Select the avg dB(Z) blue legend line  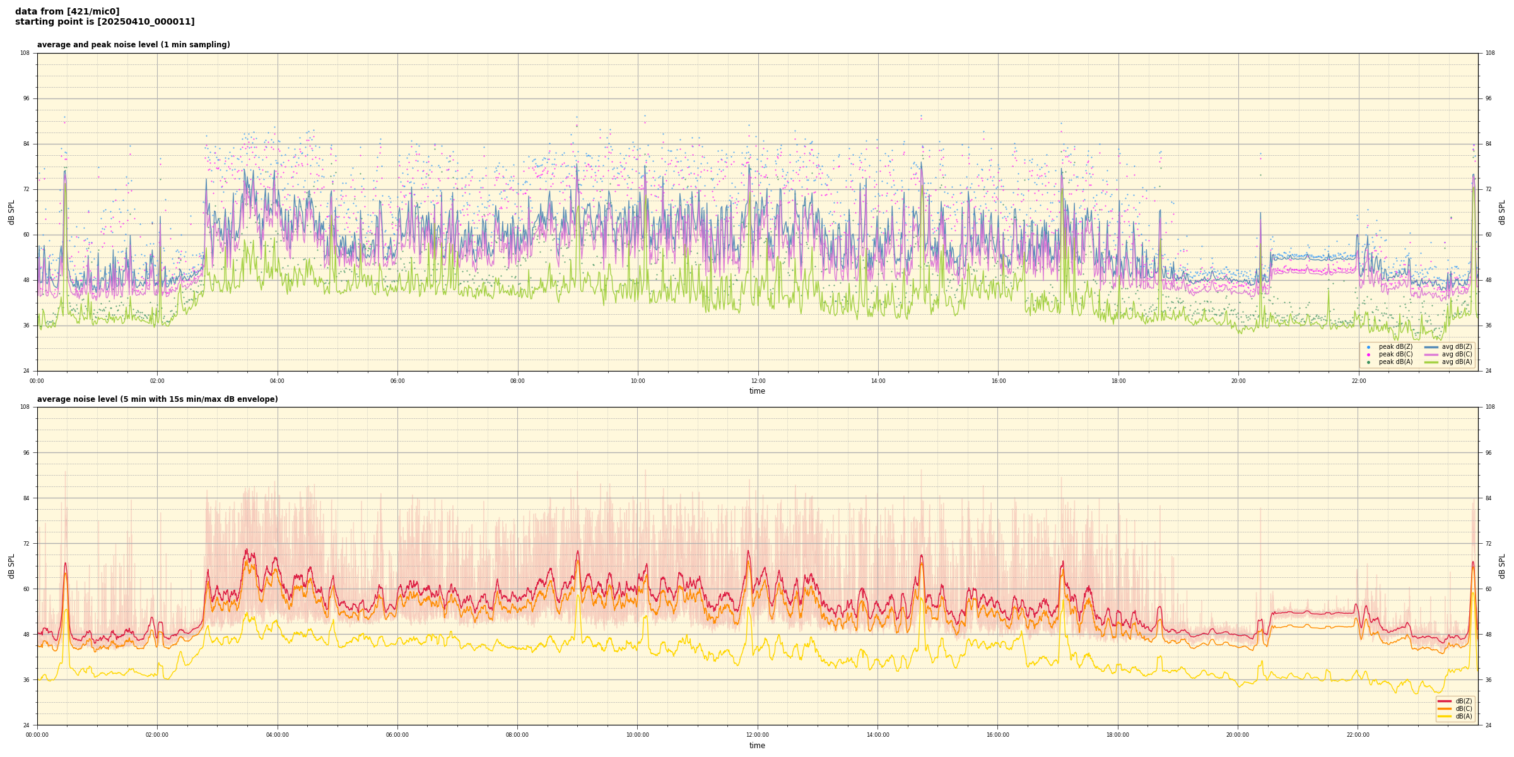(1431, 347)
